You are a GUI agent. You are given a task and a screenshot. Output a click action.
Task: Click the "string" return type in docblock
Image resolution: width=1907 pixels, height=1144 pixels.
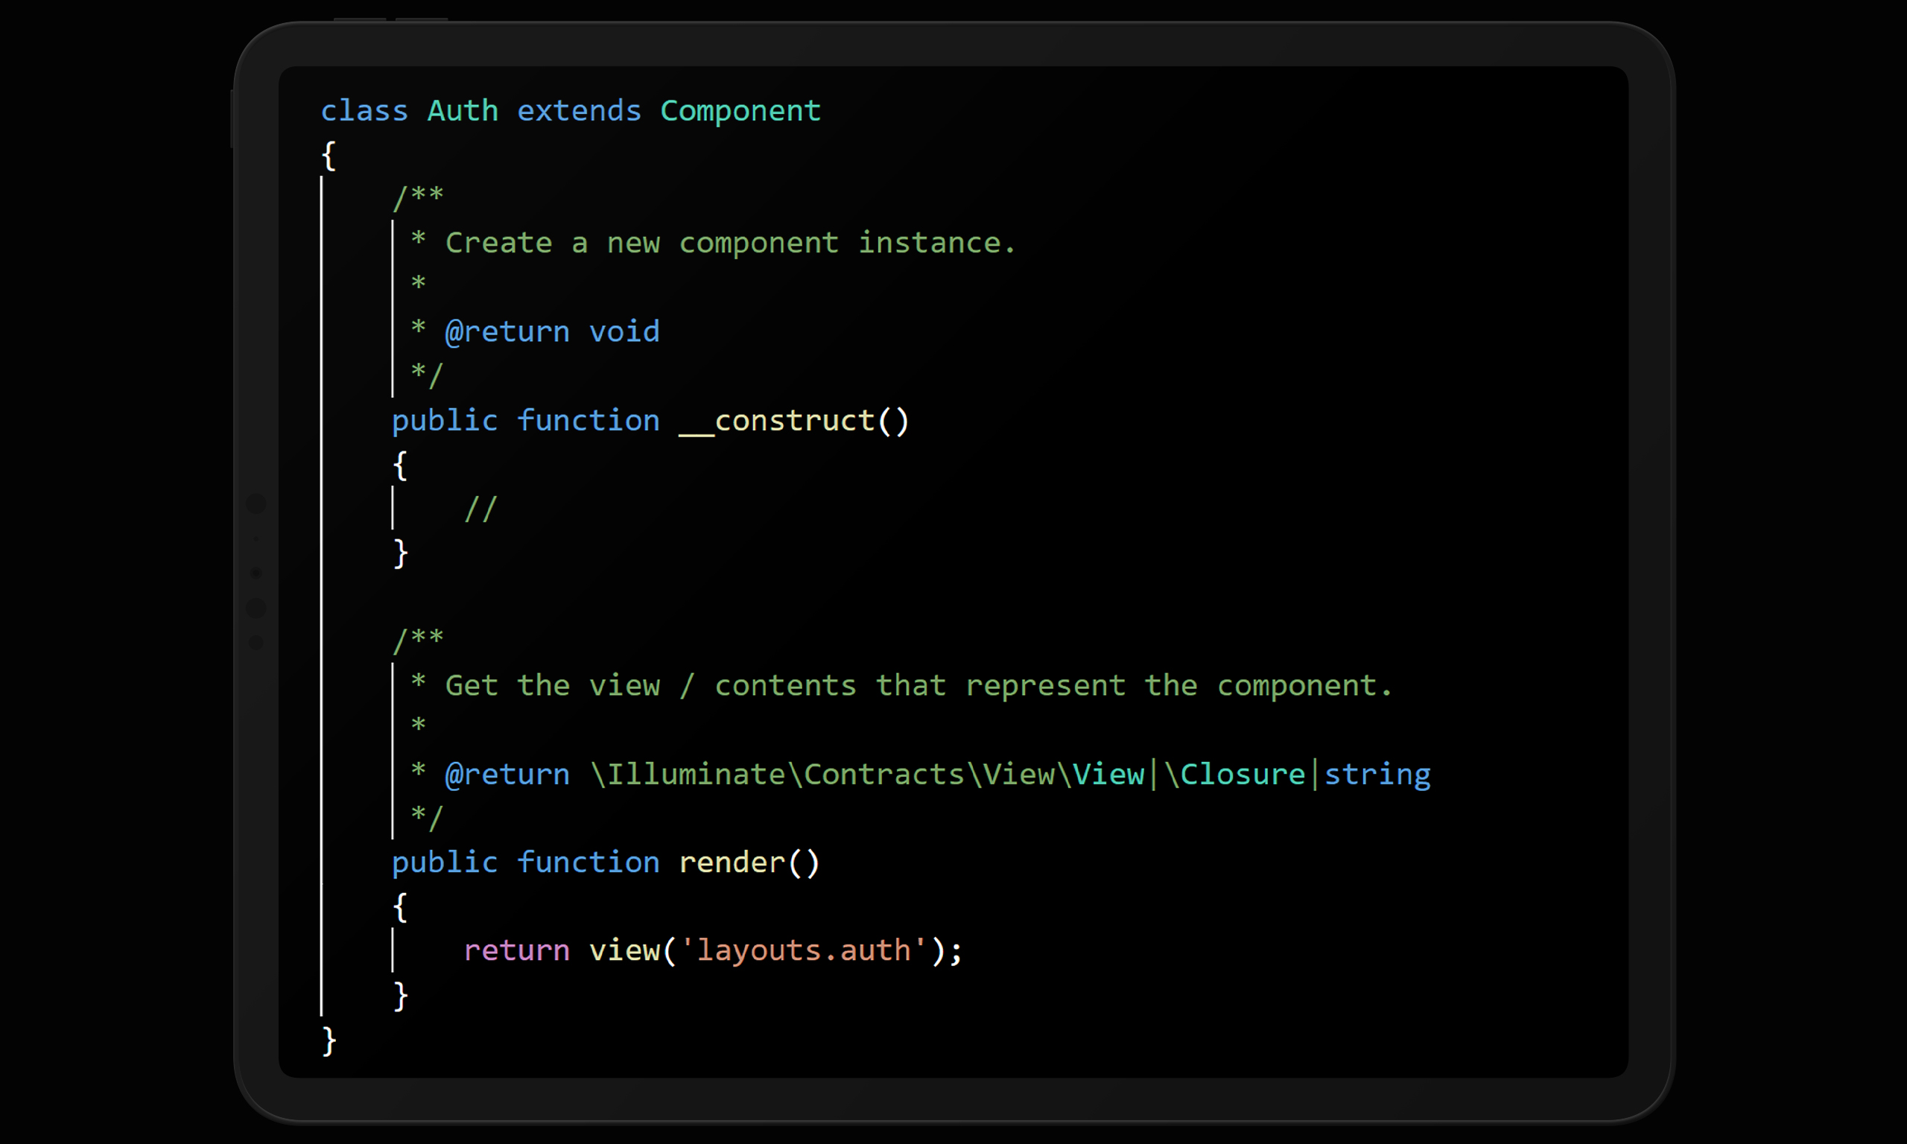coord(1377,775)
